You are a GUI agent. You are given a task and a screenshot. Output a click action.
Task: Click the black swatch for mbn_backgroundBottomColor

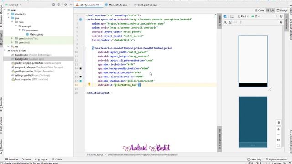coord(81,69)
